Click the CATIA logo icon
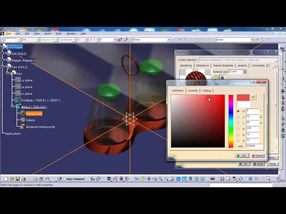The image size is (286, 214). pyautogui.click(x=280, y=178)
